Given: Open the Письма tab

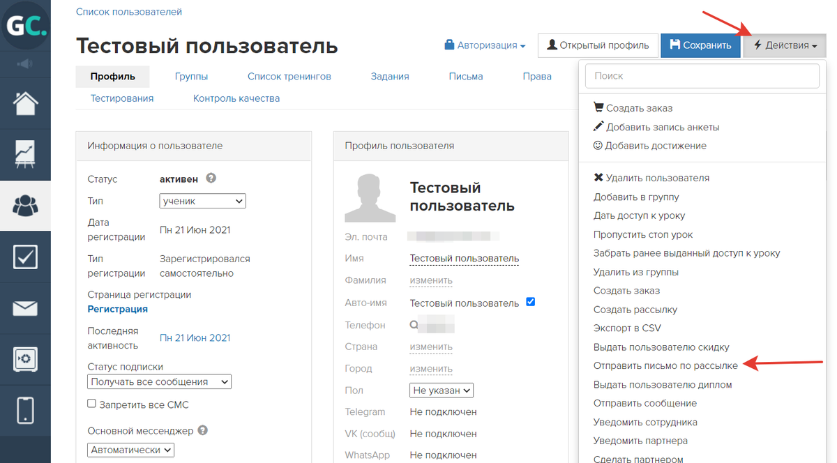Looking at the screenshot, I should tap(466, 76).
